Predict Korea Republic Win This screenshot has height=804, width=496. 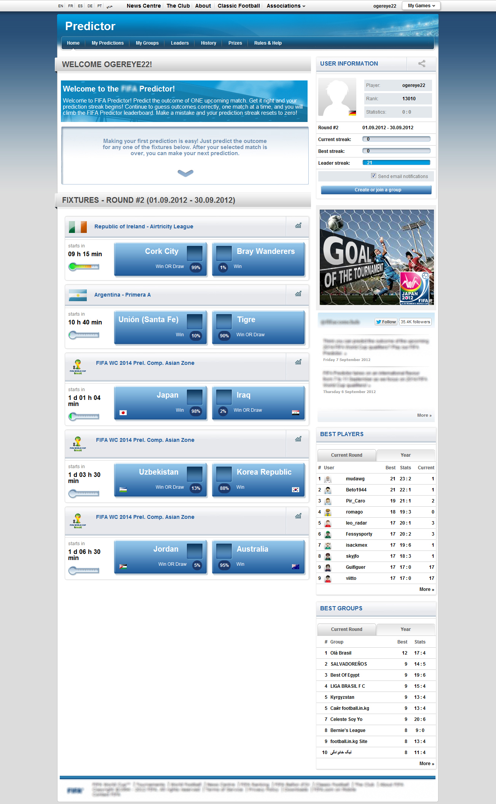click(x=258, y=480)
